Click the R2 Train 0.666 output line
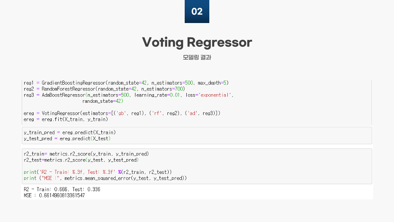 point(62,189)
